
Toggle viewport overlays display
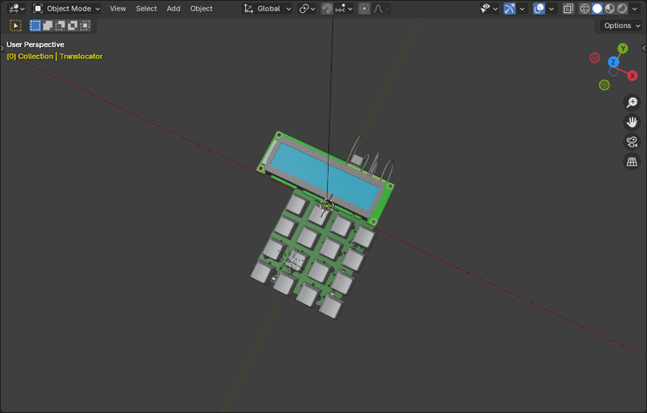tap(539, 9)
